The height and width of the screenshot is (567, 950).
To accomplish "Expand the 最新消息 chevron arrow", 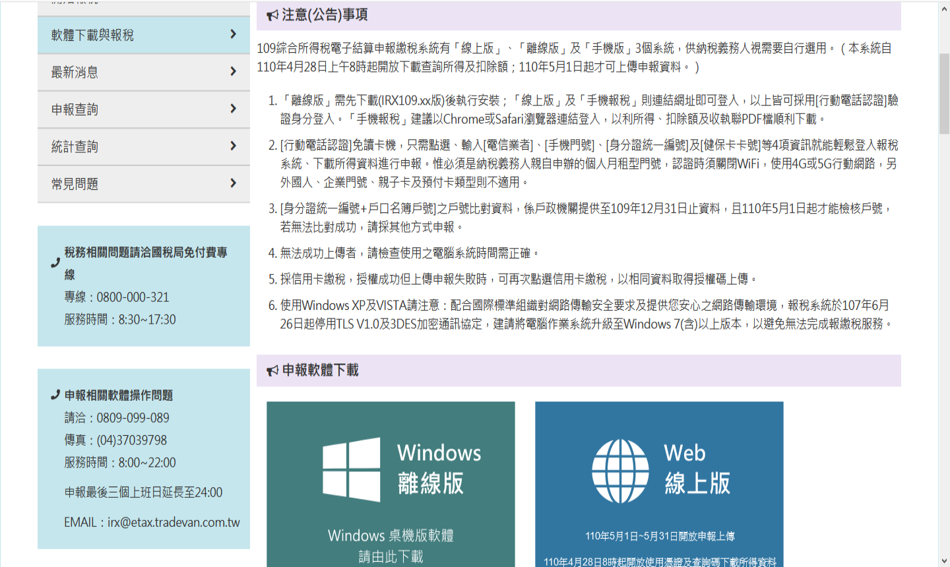I will point(233,71).
